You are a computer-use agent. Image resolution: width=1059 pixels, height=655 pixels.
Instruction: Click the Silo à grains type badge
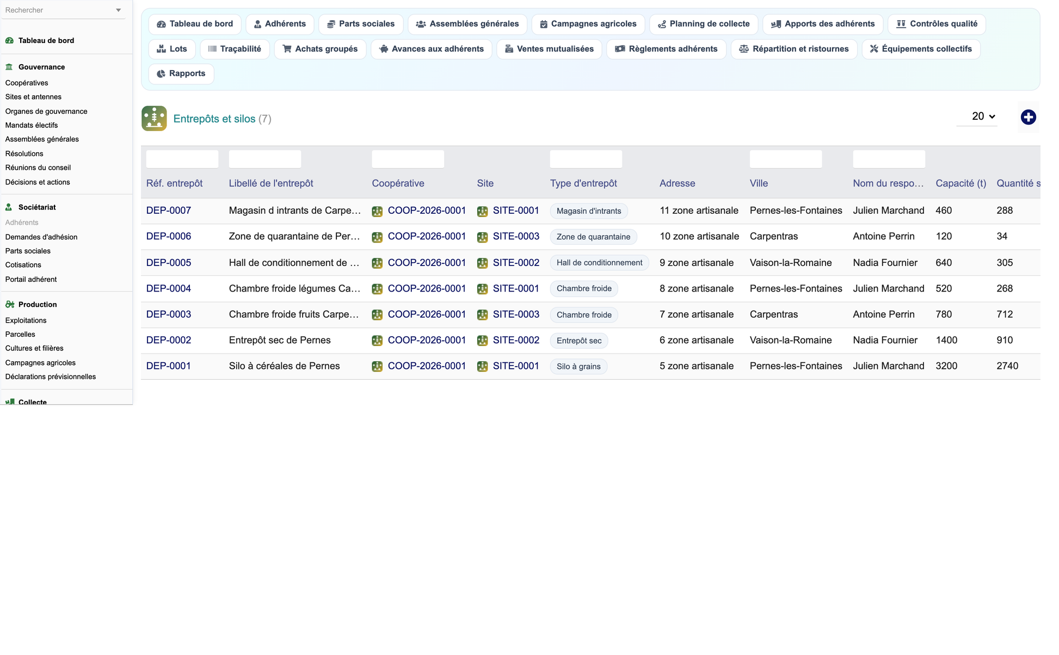coord(578,367)
